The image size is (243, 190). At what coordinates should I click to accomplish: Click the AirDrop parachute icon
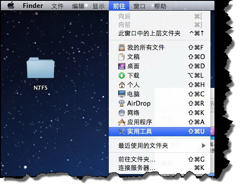122,103
